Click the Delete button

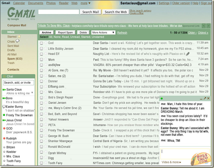(x=83, y=33)
